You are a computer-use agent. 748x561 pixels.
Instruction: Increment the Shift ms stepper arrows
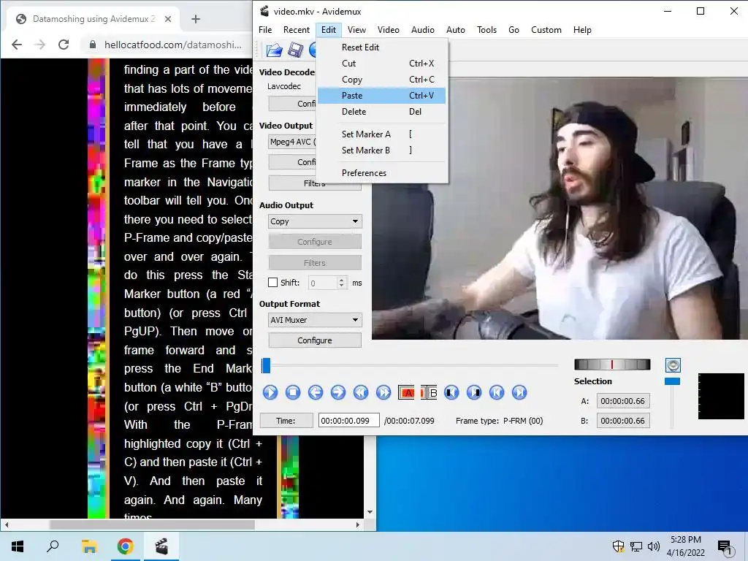coord(342,280)
